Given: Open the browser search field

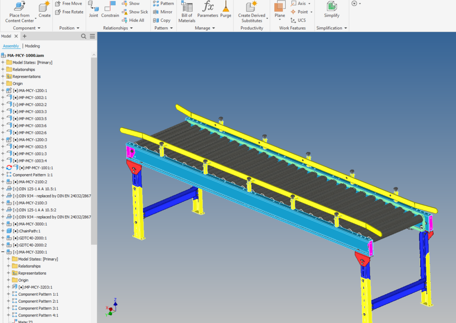Looking at the screenshot, I should pos(83,36).
